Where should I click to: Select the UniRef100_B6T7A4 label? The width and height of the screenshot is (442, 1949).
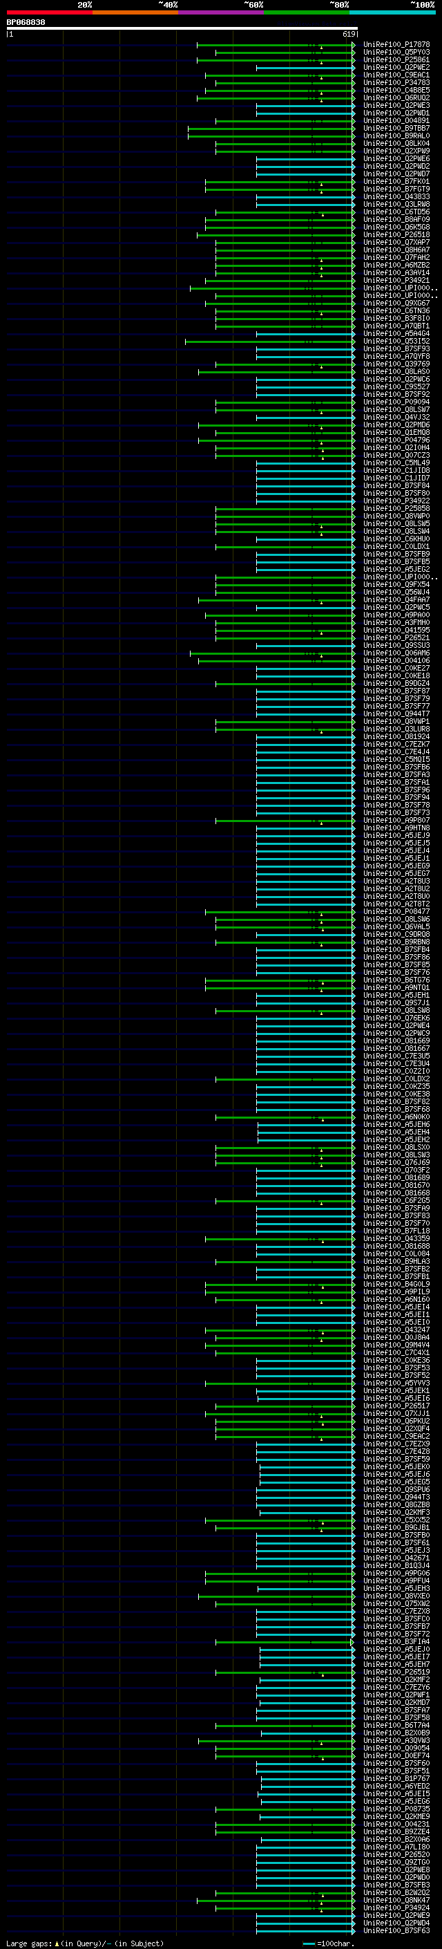(x=396, y=1725)
